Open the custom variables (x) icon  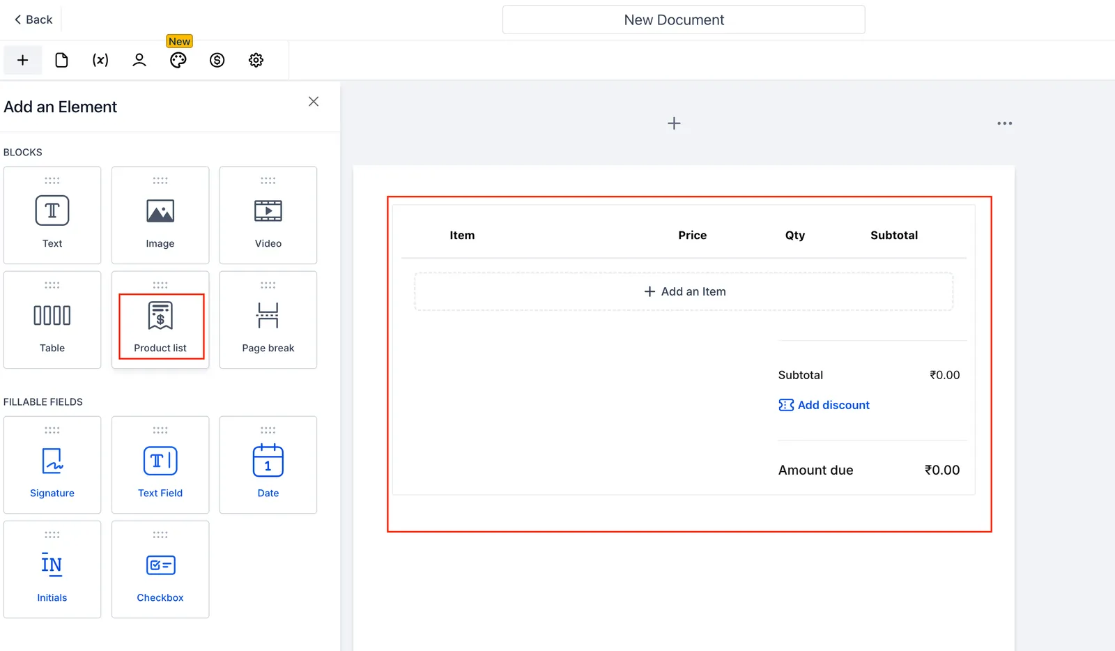(x=100, y=60)
